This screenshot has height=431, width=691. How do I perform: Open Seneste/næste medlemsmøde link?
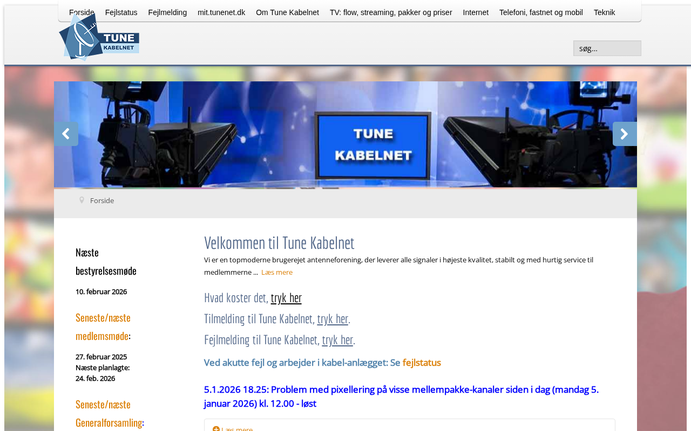pyautogui.click(x=103, y=326)
